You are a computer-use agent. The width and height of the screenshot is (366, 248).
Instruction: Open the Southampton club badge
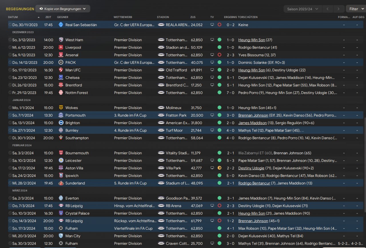pos(61,138)
